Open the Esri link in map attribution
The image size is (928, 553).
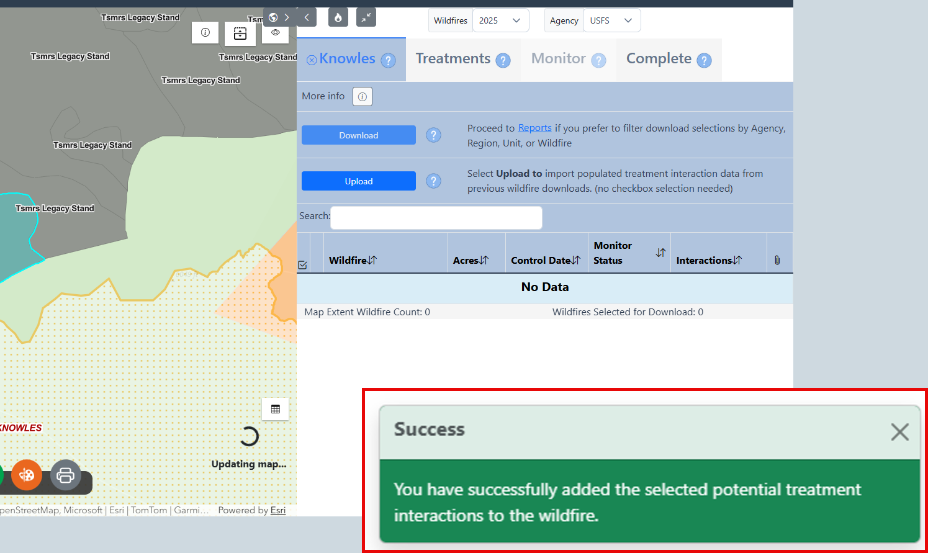(278, 510)
